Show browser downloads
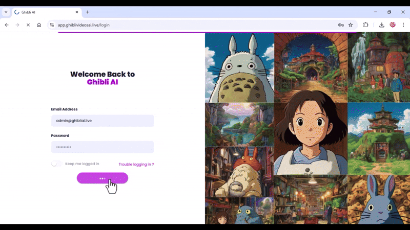 [381, 25]
